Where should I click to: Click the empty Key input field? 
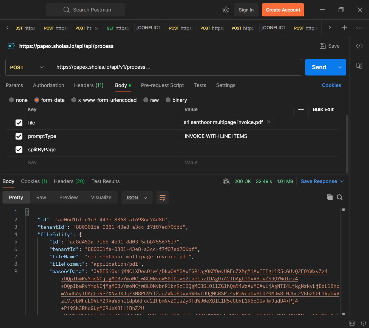[x=103, y=162]
